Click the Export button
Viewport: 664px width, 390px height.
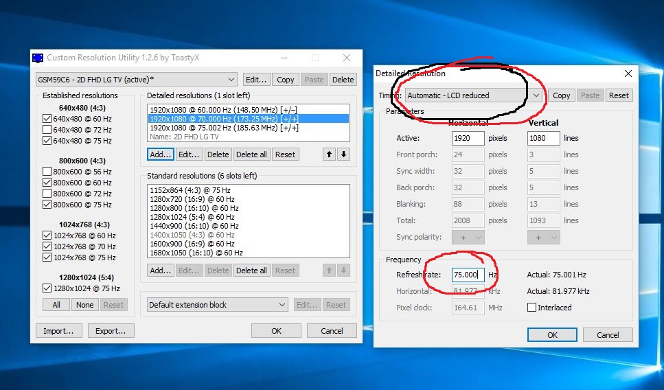(111, 331)
